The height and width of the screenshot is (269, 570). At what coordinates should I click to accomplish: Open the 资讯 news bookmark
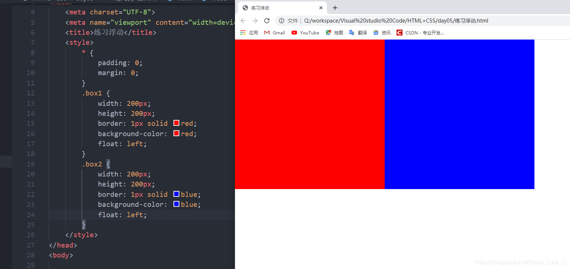(382, 33)
